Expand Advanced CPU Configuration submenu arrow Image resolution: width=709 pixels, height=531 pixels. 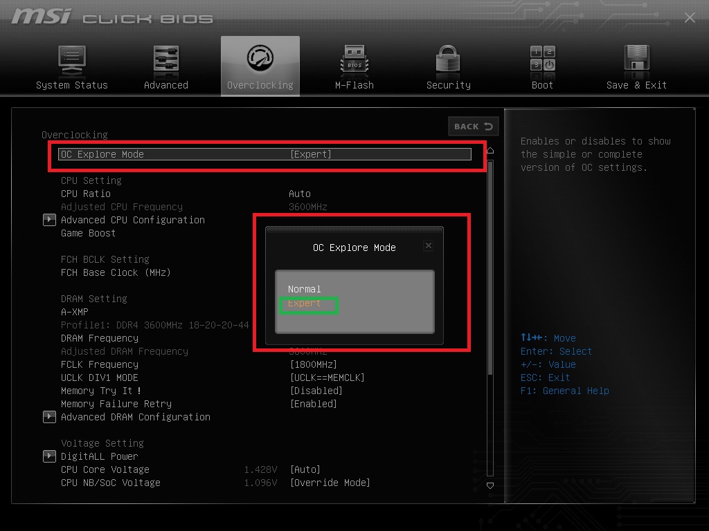pos(49,220)
